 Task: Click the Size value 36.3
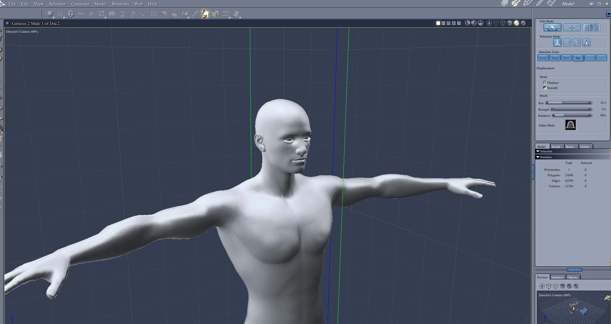(x=603, y=103)
